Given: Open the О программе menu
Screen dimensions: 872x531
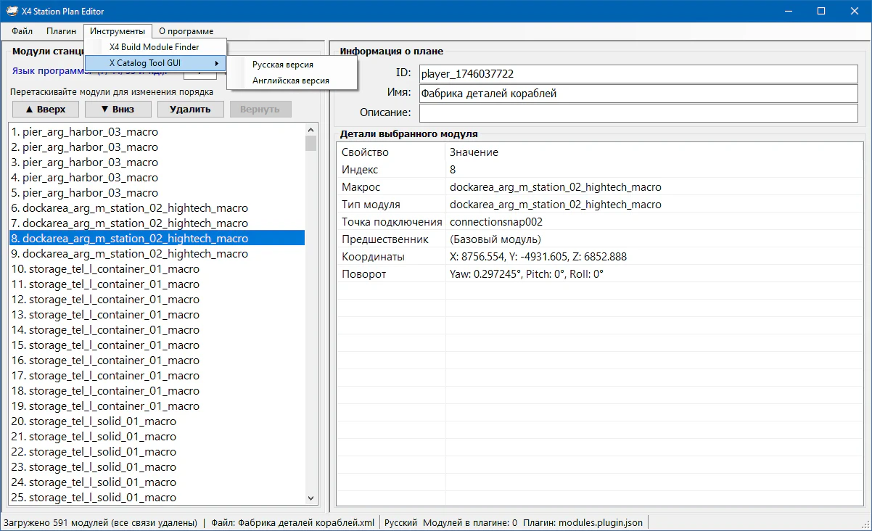Looking at the screenshot, I should click(186, 31).
